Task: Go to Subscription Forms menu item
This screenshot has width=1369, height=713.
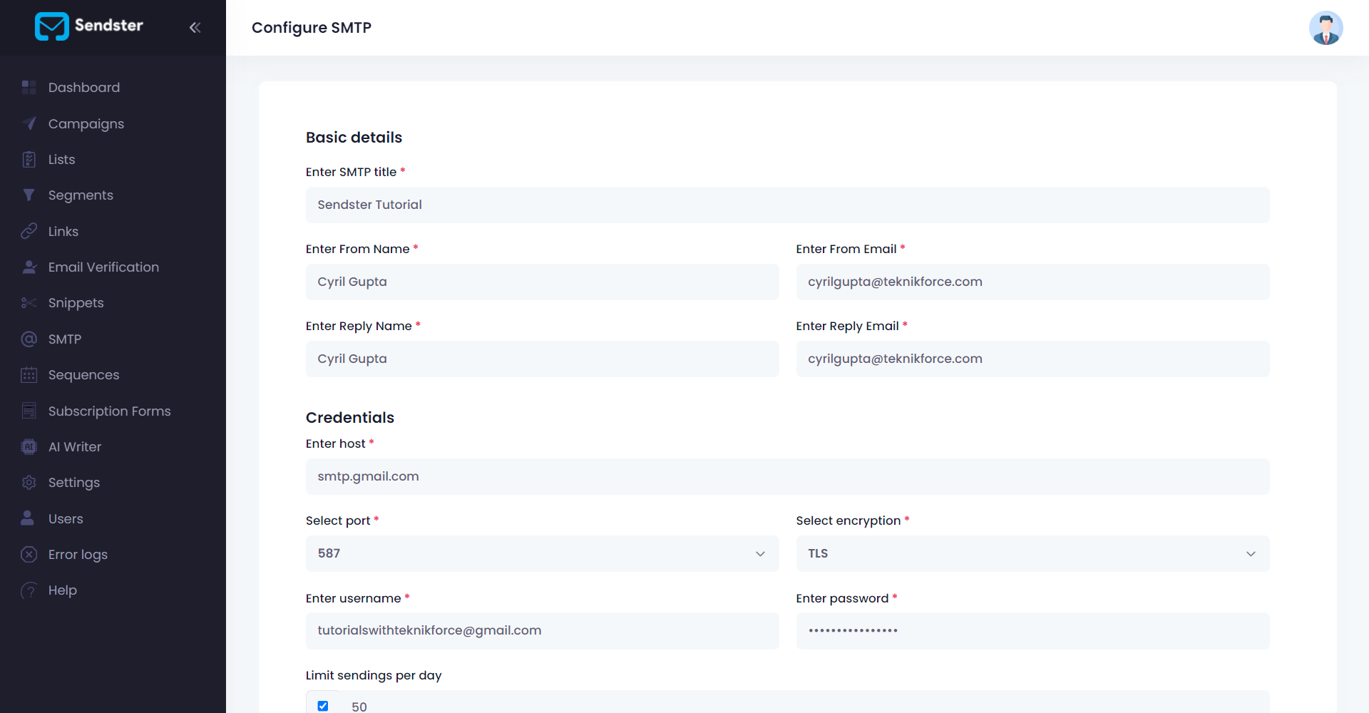Action: [x=109, y=411]
